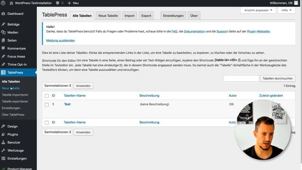
Task: Tick the select-all checkbox in table header
Action: [47, 96]
